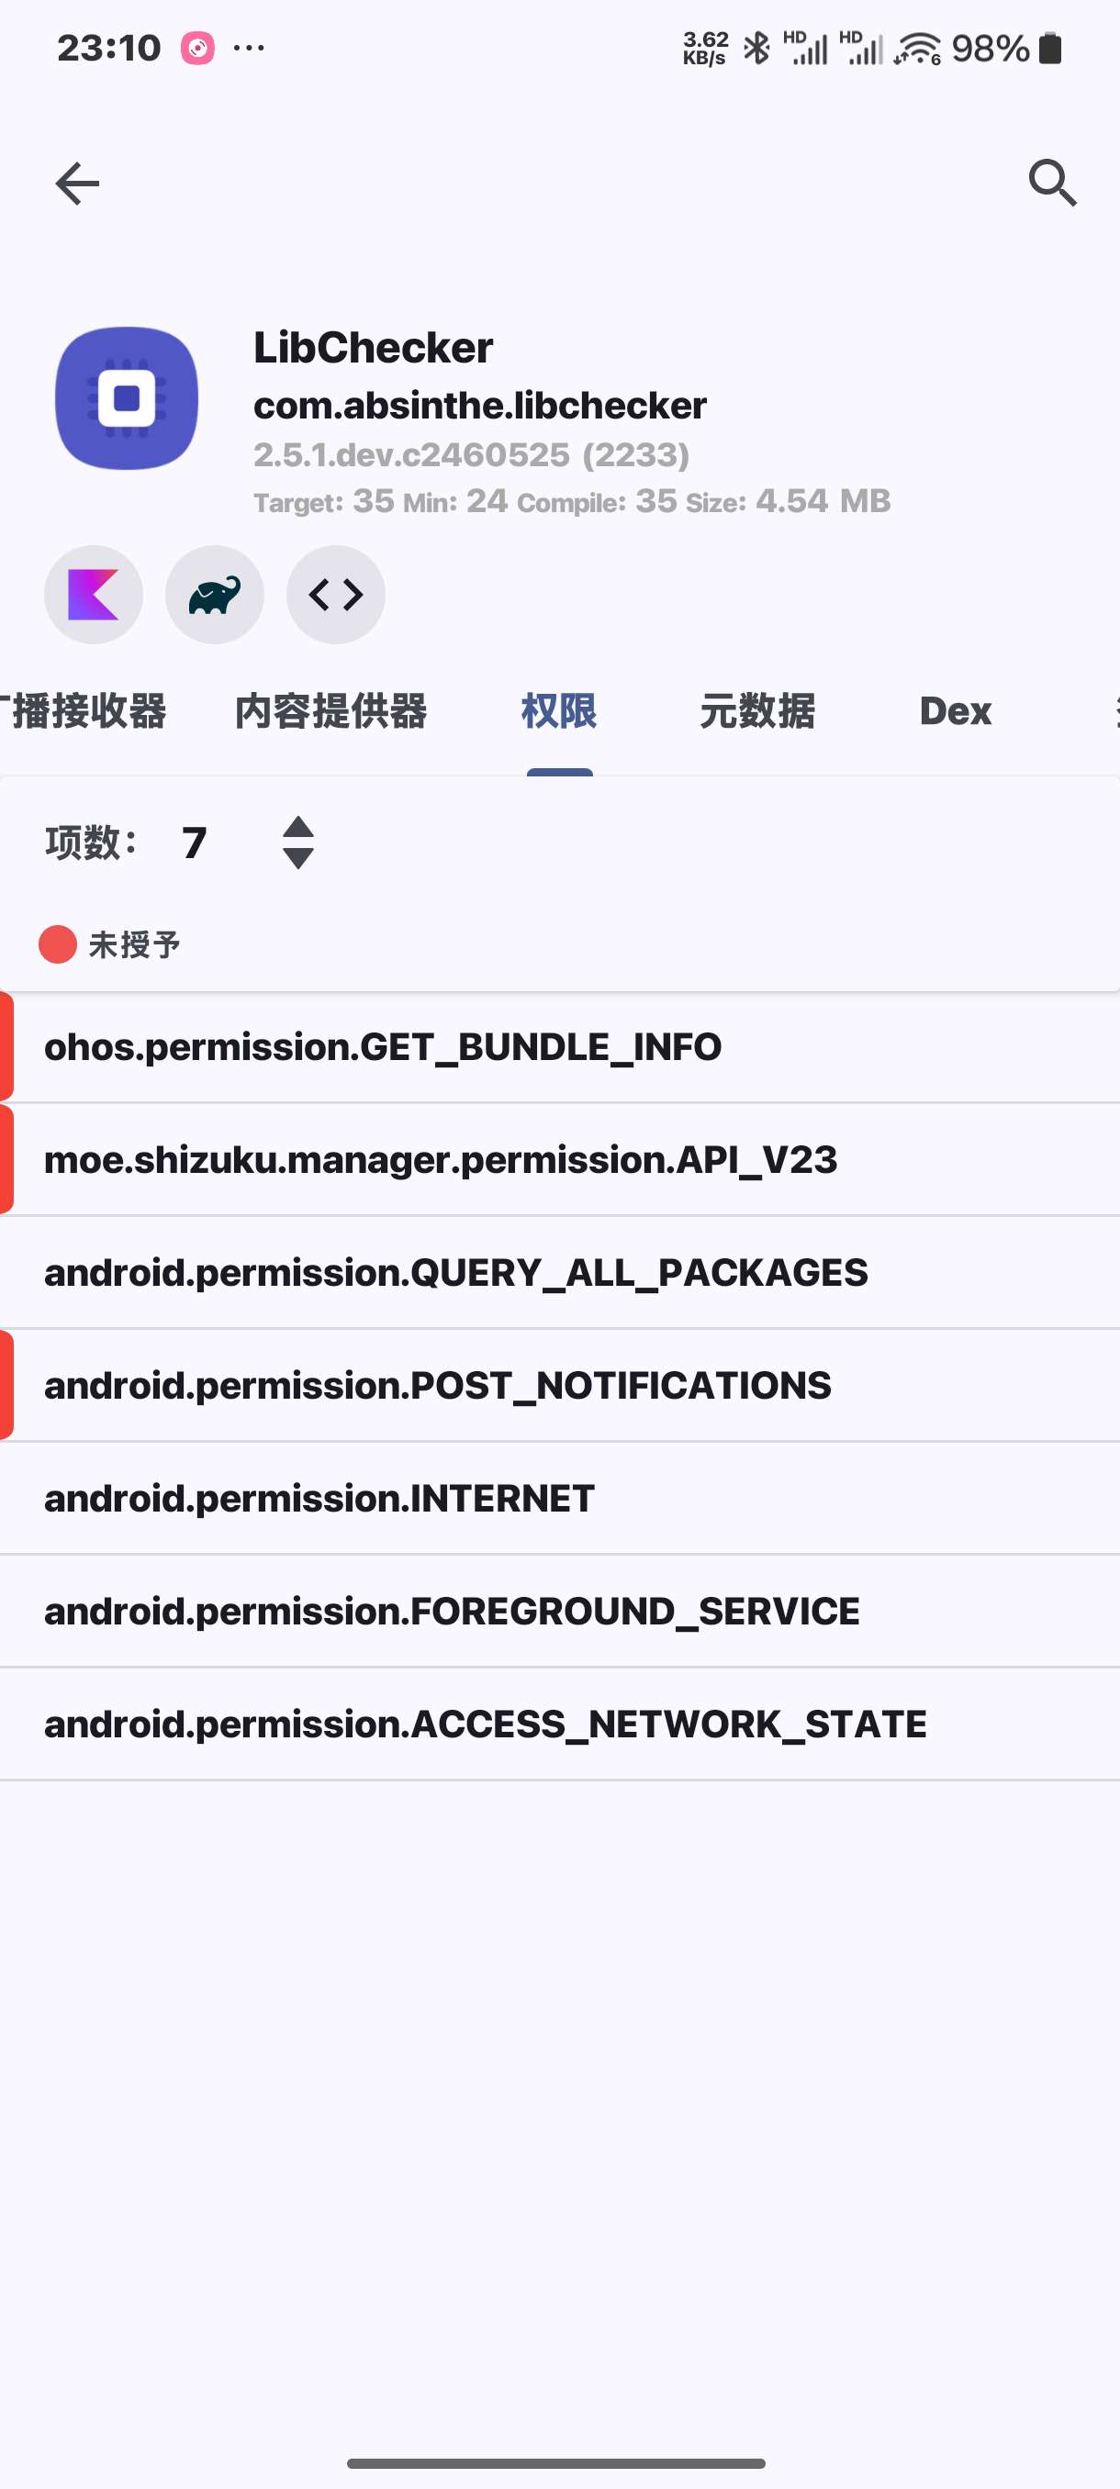This screenshot has height=2489, width=1120.
Task: Tap the Gradle elephant chip icon
Action: click(215, 594)
